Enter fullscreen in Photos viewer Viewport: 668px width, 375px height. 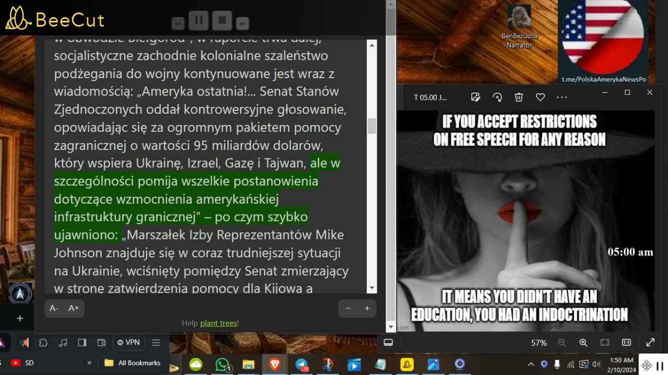click(650, 342)
